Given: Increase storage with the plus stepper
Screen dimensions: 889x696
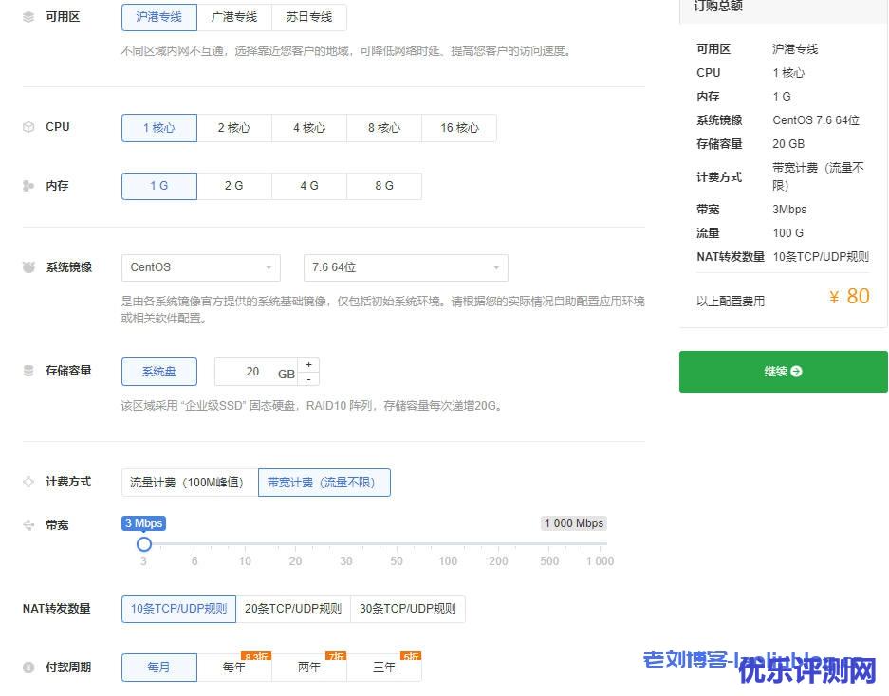Looking at the screenshot, I should (308, 364).
